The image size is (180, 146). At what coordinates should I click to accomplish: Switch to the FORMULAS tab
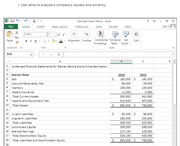tap(82, 27)
